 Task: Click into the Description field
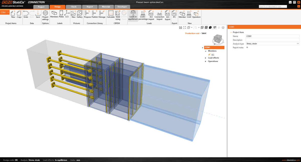(x=272, y=40)
